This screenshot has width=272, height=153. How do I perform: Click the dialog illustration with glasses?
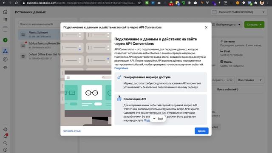(86, 79)
